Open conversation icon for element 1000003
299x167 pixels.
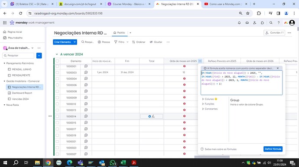pos(86,72)
